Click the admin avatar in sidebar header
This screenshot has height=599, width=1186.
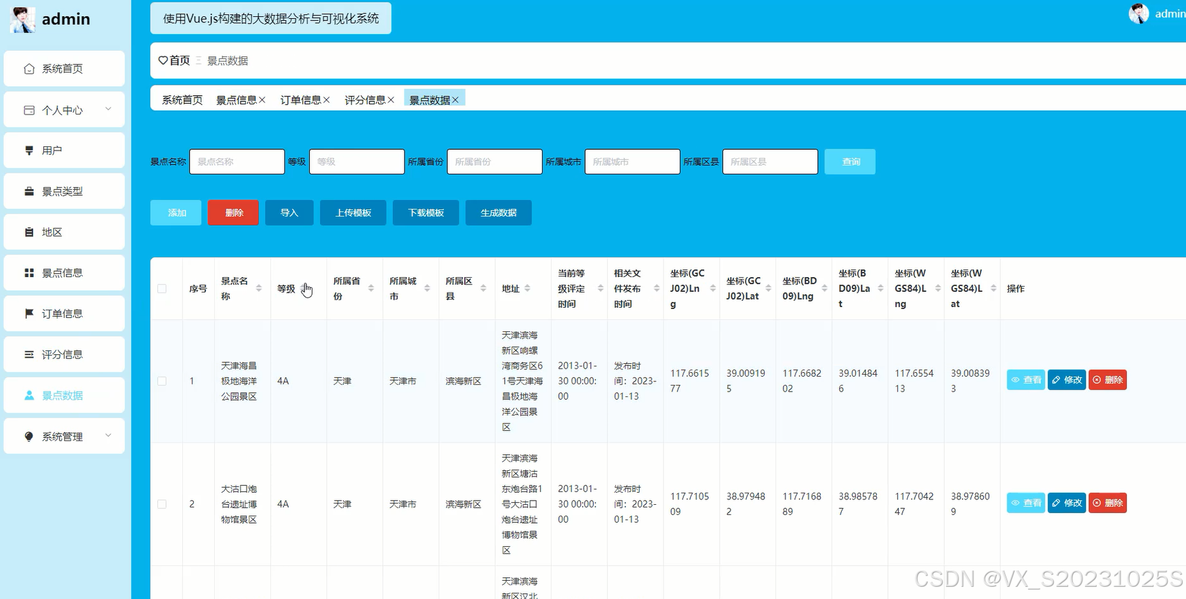pyautogui.click(x=23, y=20)
